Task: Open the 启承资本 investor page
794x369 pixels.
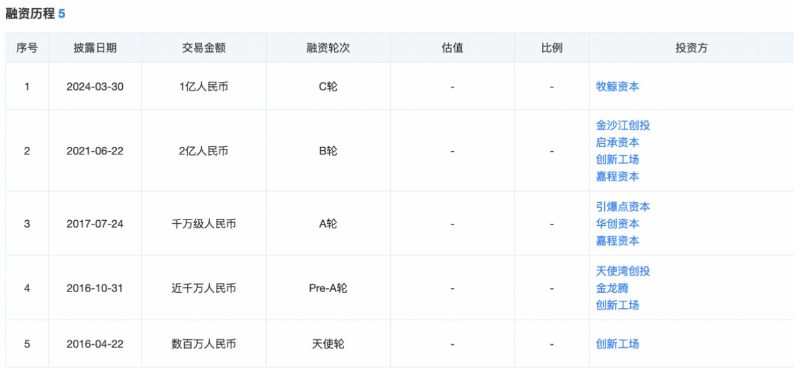Action: tap(617, 143)
